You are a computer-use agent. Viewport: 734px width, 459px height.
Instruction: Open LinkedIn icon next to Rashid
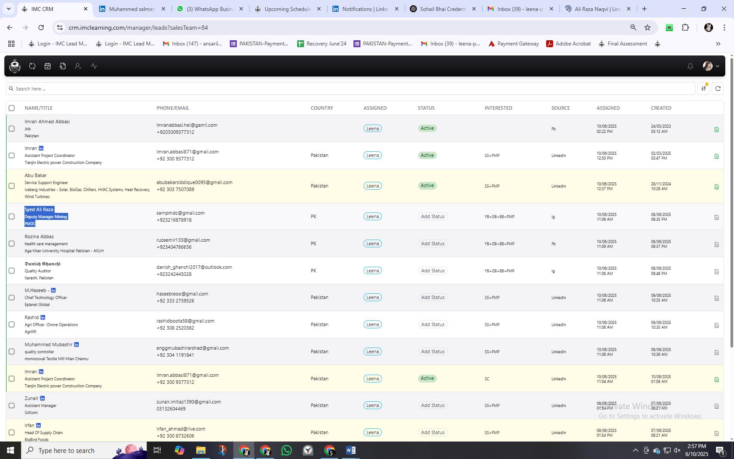point(43,317)
